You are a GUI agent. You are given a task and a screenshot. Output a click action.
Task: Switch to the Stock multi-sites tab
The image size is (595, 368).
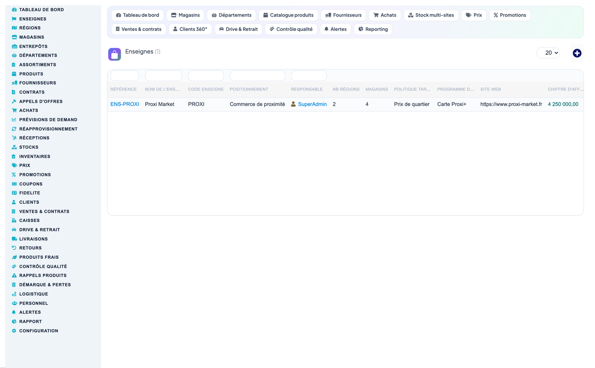click(431, 15)
